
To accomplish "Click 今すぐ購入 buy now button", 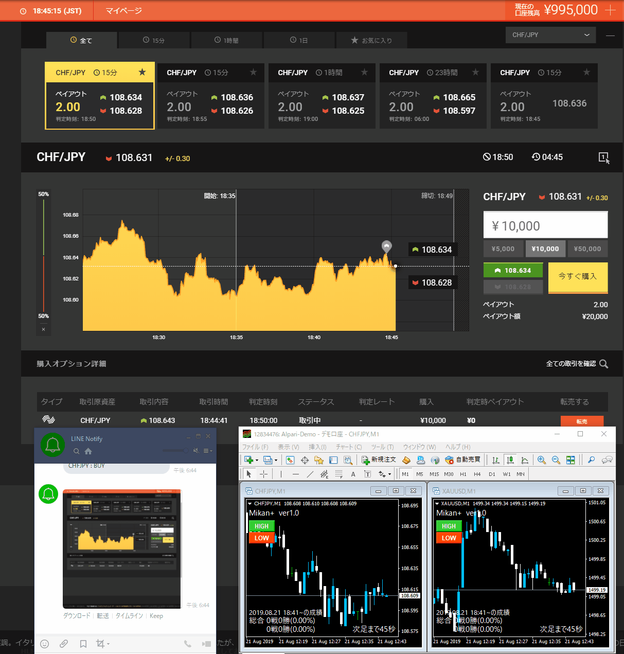I will pyautogui.click(x=578, y=277).
